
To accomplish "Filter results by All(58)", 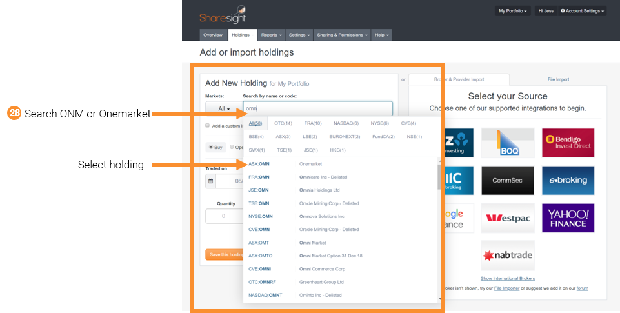I will click(x=255, y=123).
